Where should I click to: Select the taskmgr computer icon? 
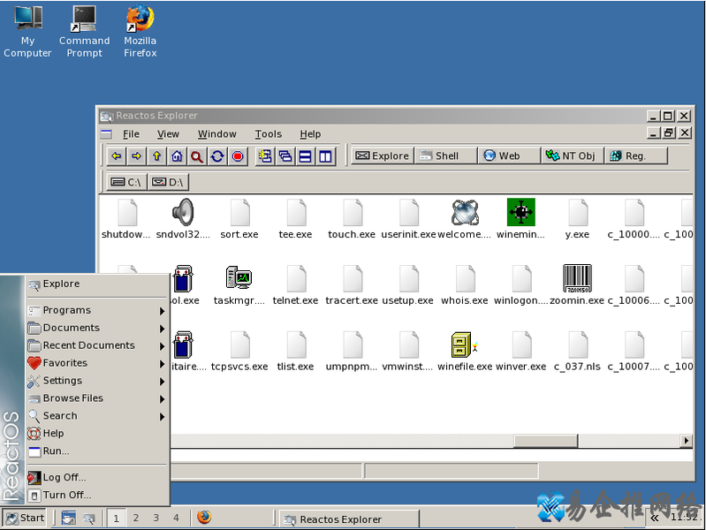point(239,277)
